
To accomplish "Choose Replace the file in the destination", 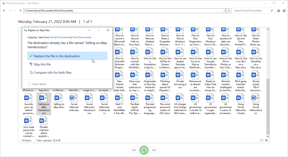I will click(67, 56).
